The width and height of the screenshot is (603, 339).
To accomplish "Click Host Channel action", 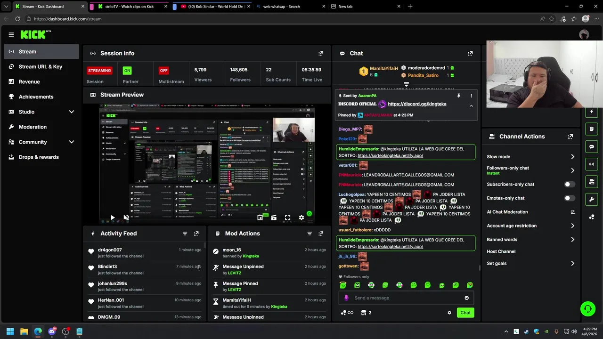I will tap(501, 252).
